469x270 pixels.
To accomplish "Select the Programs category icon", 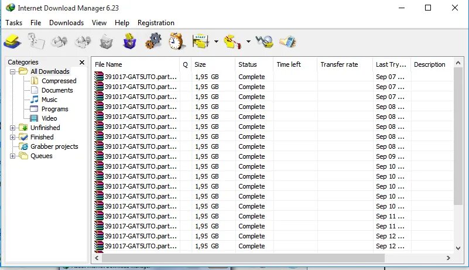I will 35,109.
